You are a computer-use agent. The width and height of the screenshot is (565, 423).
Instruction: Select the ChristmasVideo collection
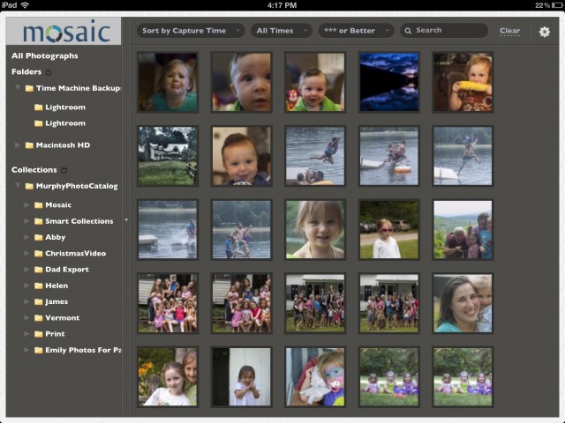pos(75,254)
